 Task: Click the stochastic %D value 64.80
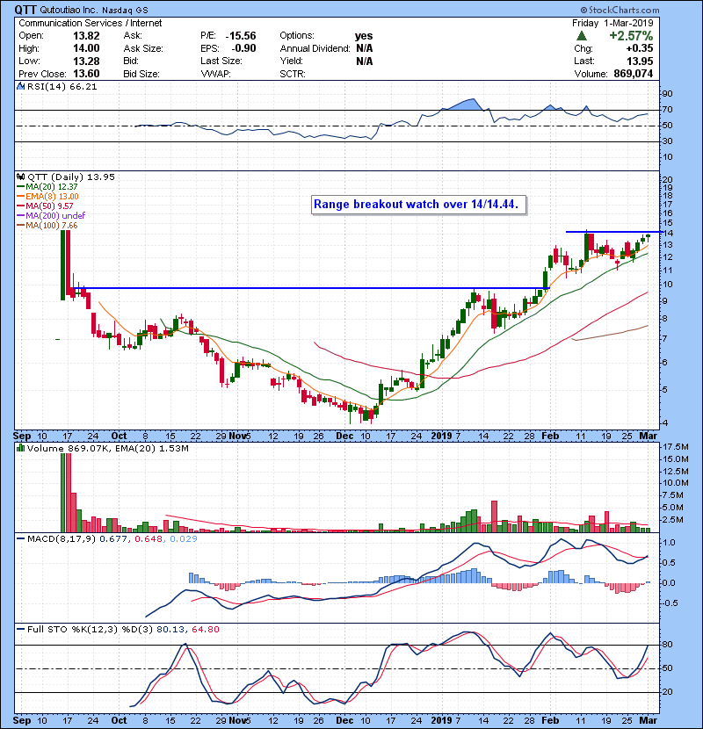pos(205,630)
